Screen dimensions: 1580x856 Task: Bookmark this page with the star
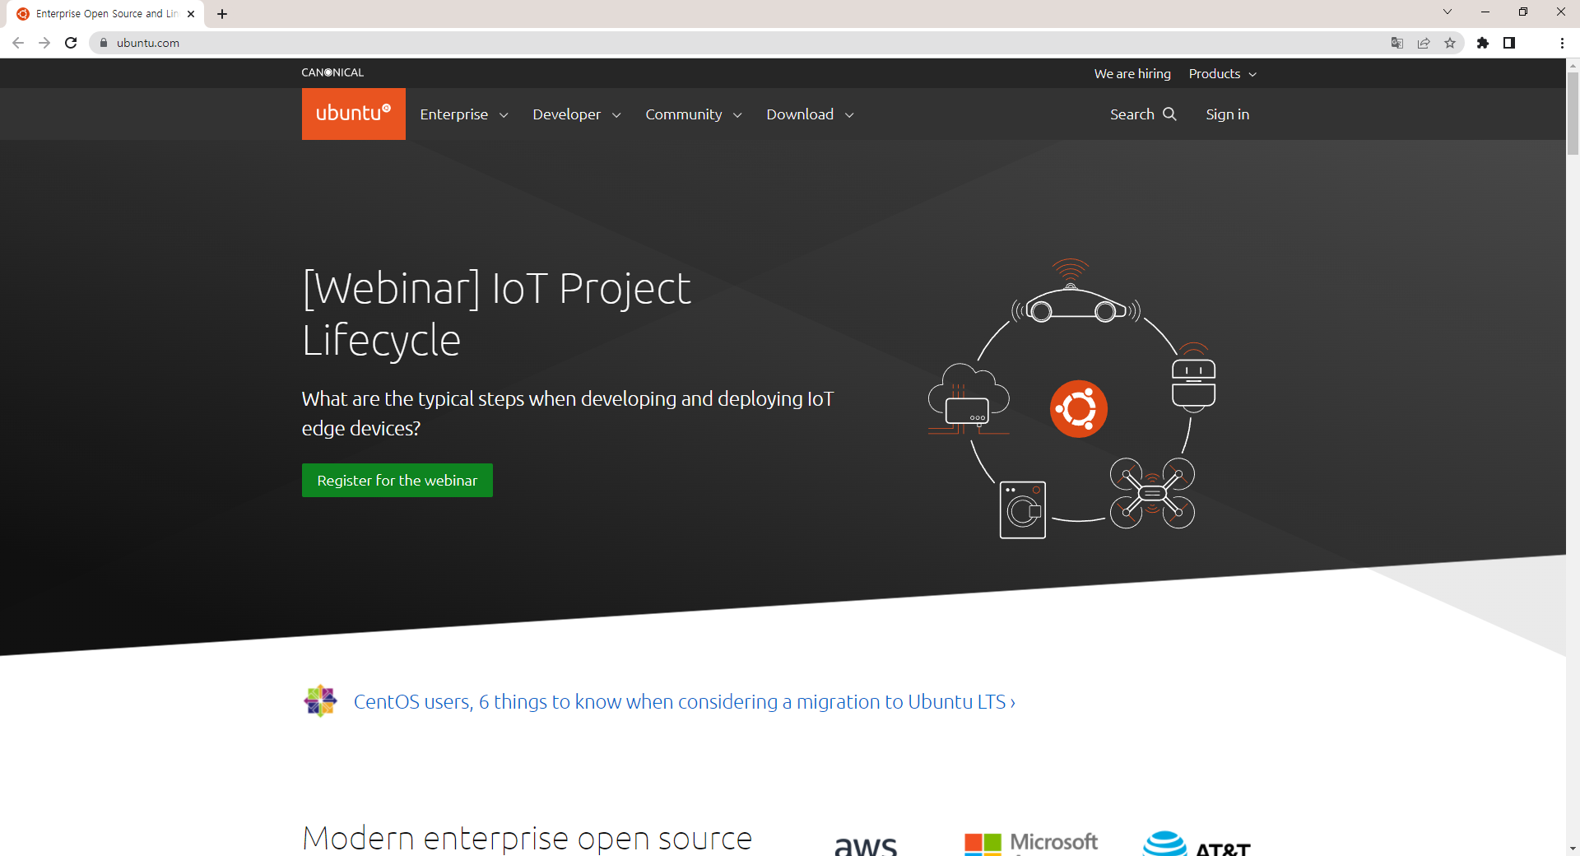click(1450, 43)
